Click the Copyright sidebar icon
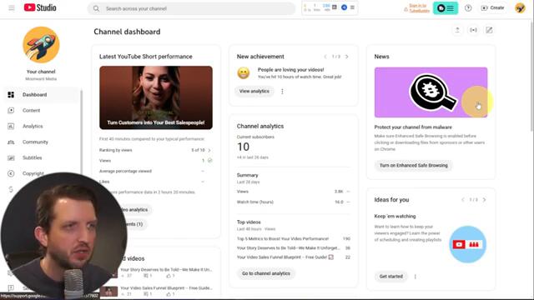Image resolution: width=534 pixels, height=300 pixels. [x=11, y=173]
